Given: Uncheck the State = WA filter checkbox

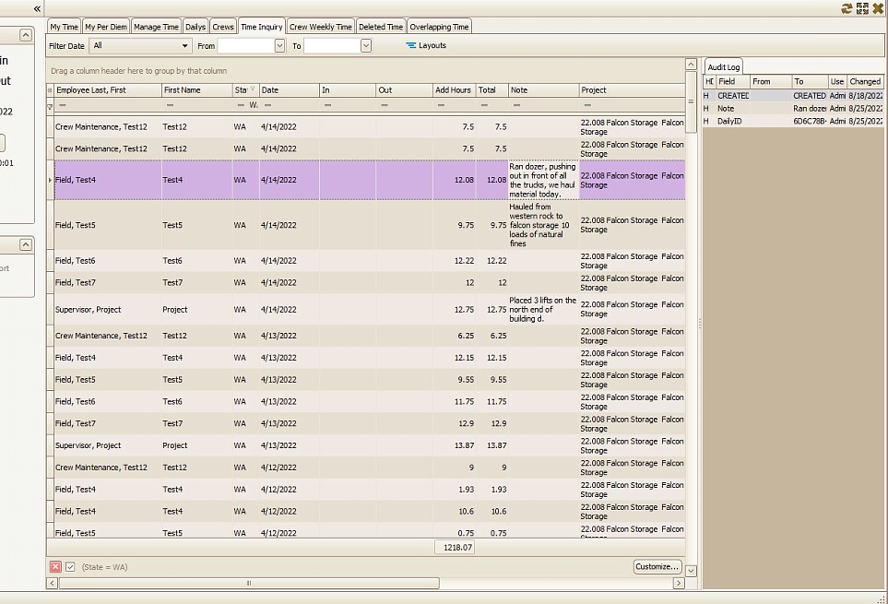Looking at the screenshot, I should point(70,567).
